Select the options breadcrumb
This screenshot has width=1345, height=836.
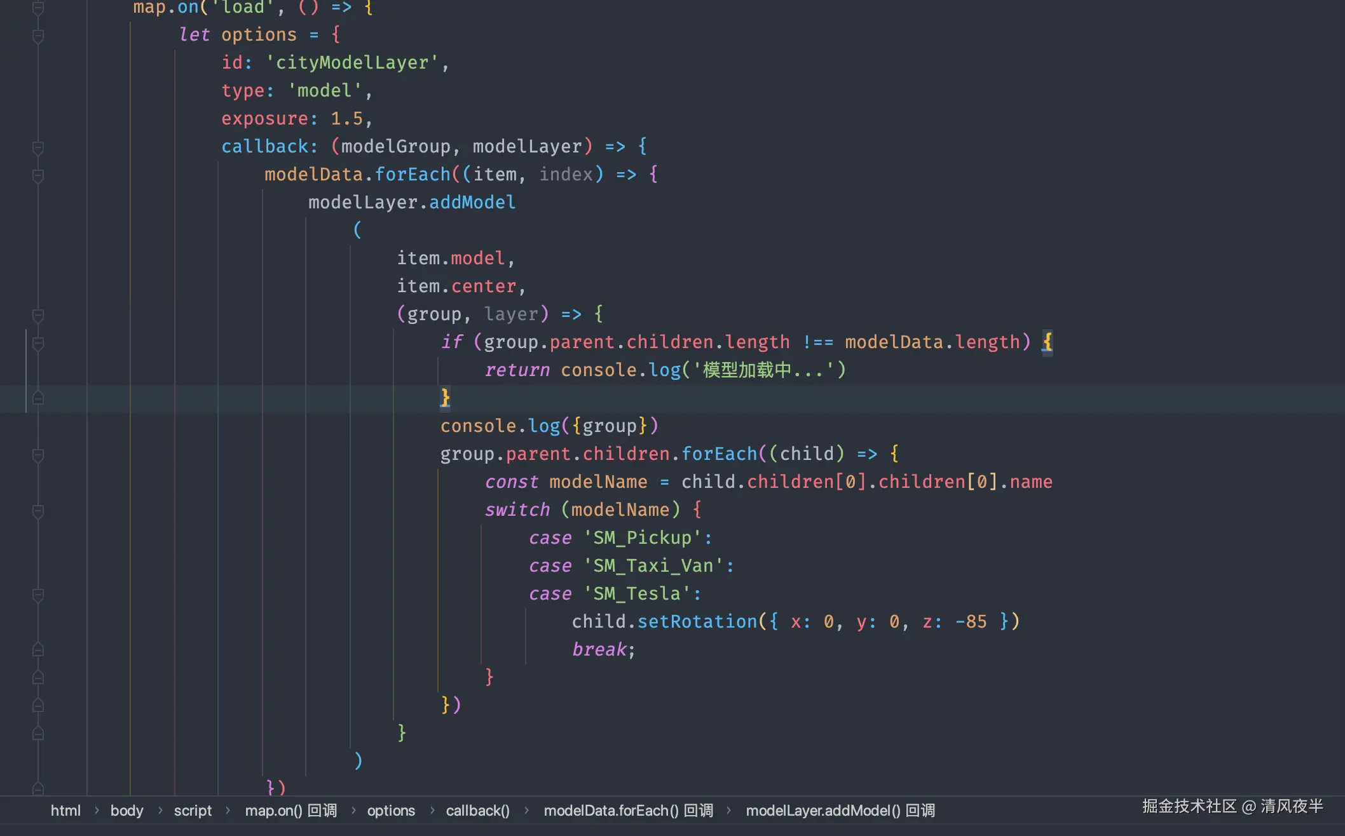coord(390,811)
